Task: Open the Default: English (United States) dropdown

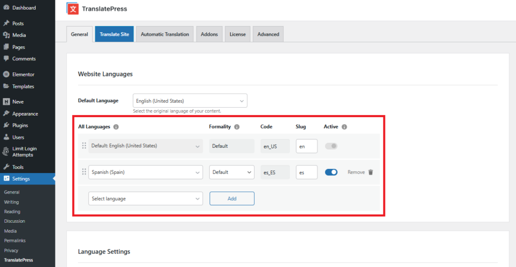Action: point(146,146)
